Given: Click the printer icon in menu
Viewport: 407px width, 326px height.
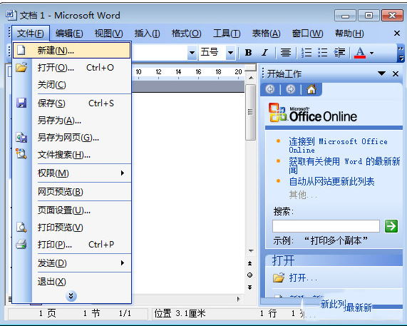Looking at the screenshot, I should coord(21,245).
